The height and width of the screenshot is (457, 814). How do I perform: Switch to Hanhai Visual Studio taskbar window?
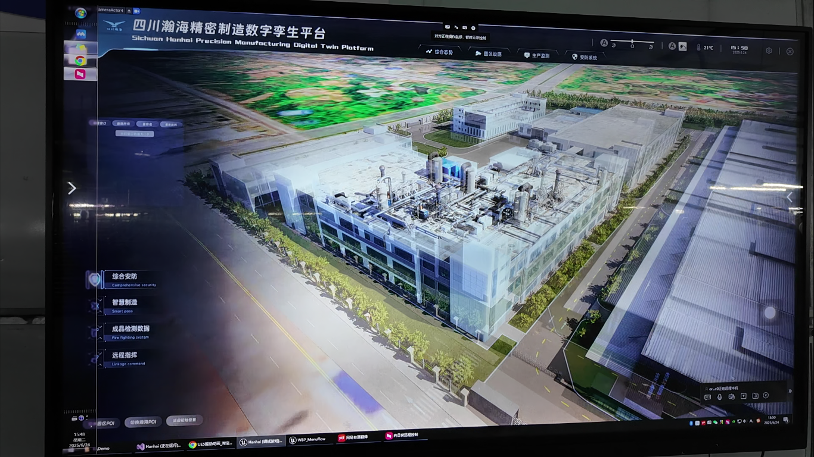click(x=159, y=446)
